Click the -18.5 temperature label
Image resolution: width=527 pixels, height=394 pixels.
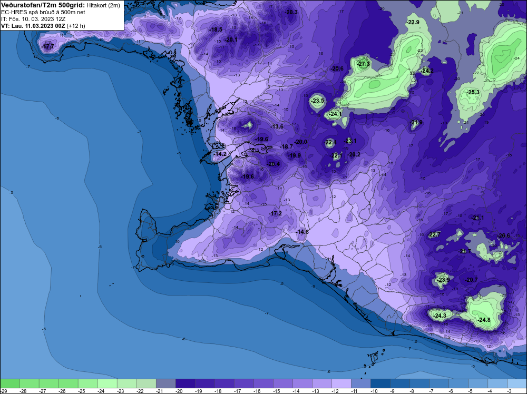coord(216,29)
